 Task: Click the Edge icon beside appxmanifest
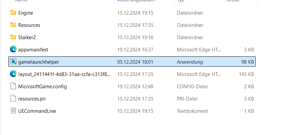coord(13,49)
